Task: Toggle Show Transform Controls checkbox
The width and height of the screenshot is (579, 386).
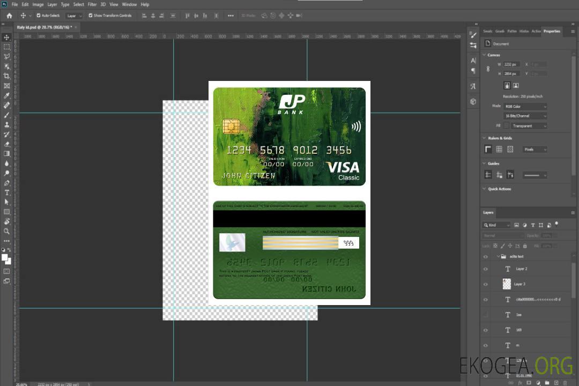Action: coord(91,16)
